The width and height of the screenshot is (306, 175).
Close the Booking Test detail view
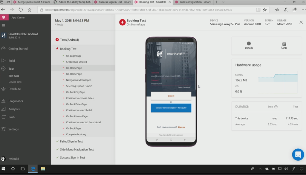click(x=301, y=22)
